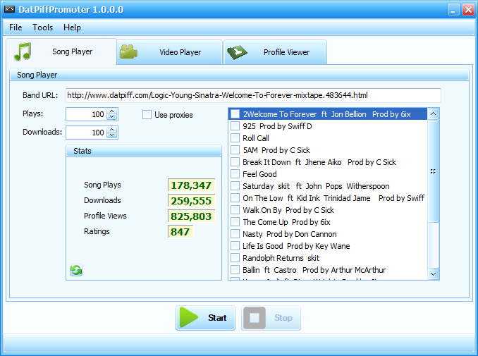Open the Help menu
This screenshot has width=478, height=356.
click(72, 27)
